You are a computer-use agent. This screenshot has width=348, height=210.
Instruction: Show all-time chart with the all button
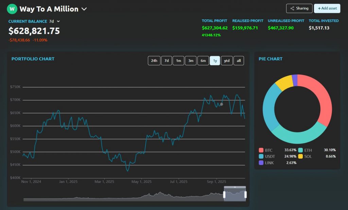(239, 61)
